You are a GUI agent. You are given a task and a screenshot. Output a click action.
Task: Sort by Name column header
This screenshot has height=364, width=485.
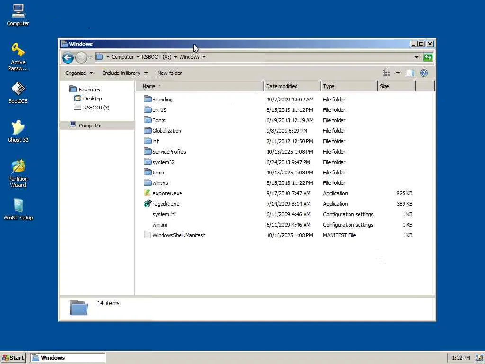click(200, 86)
